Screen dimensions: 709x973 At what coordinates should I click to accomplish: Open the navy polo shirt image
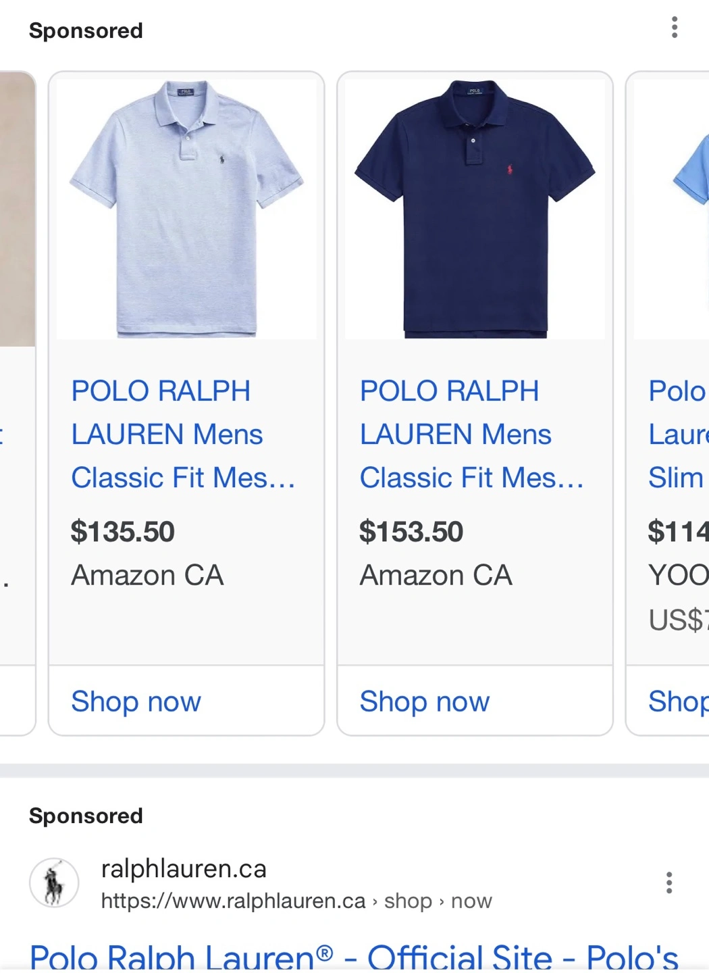475,209
